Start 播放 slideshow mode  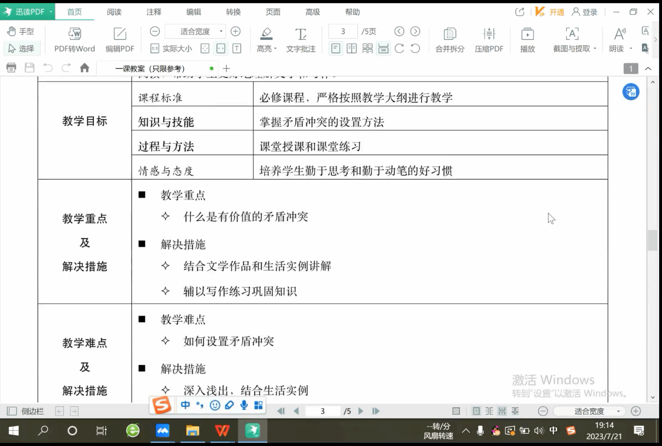click(x=527, y=34)
